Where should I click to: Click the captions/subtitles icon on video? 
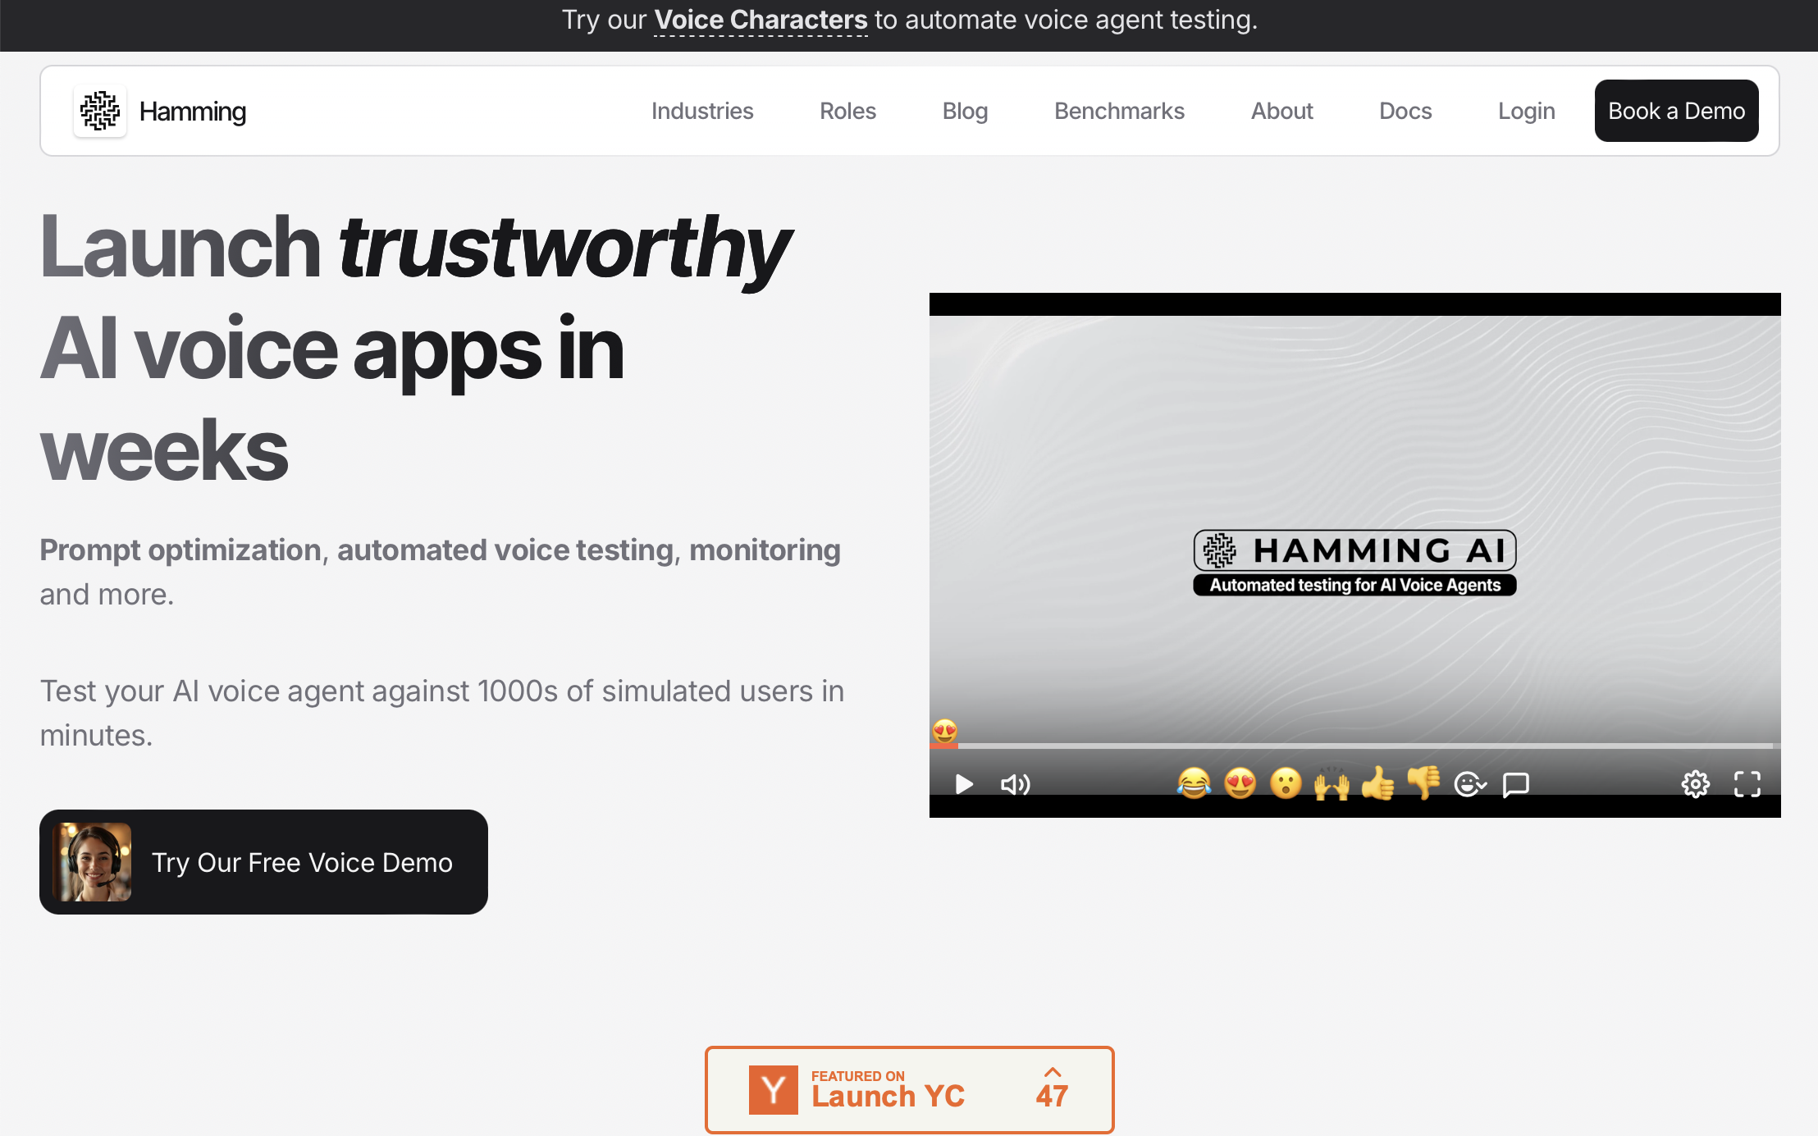coord(1517,782)
